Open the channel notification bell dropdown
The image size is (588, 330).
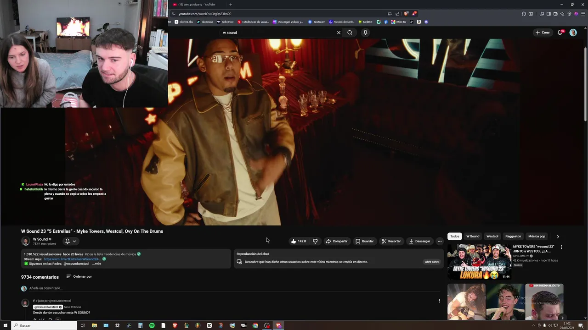[70, 241]
